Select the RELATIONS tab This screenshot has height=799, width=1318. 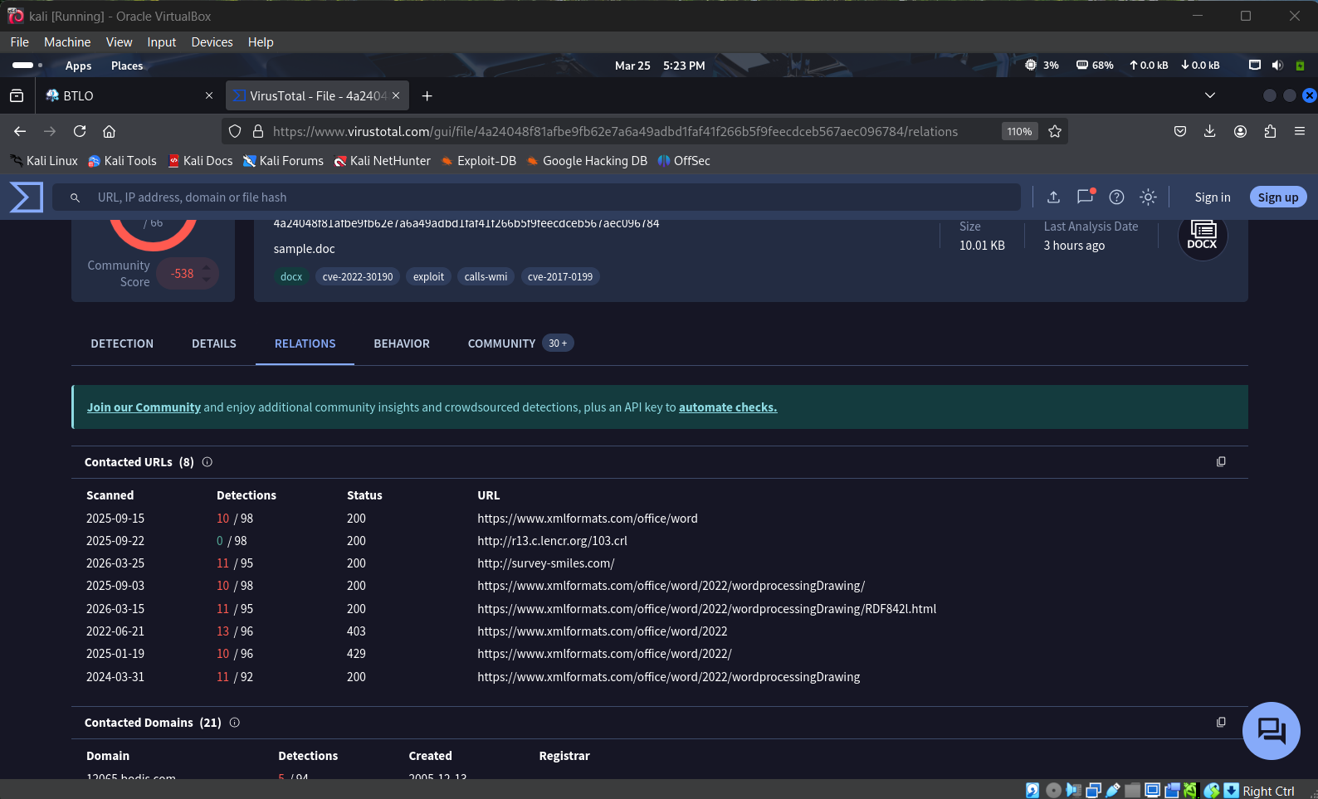pyautogui.click(x=305, y=343)
